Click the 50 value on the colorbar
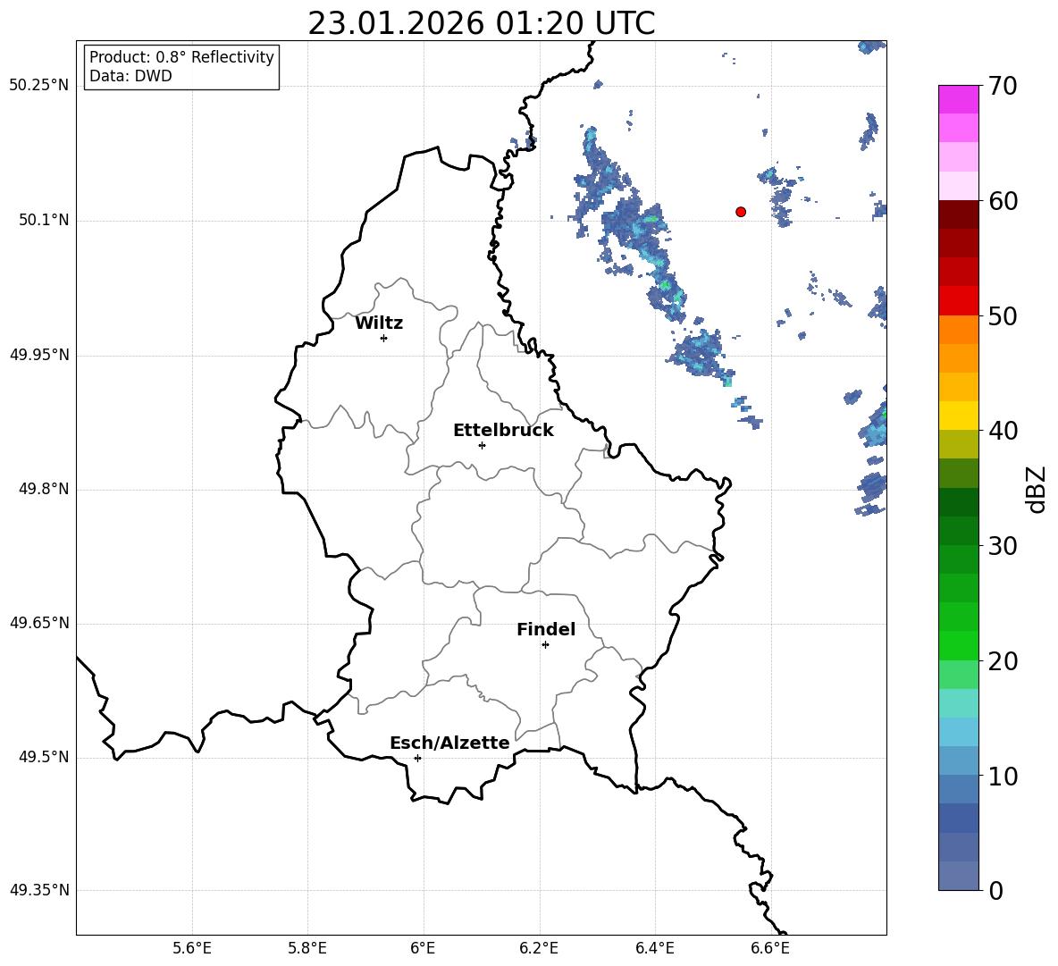The height and width of the screenshot is (966, 1058). coord(1003,316)
